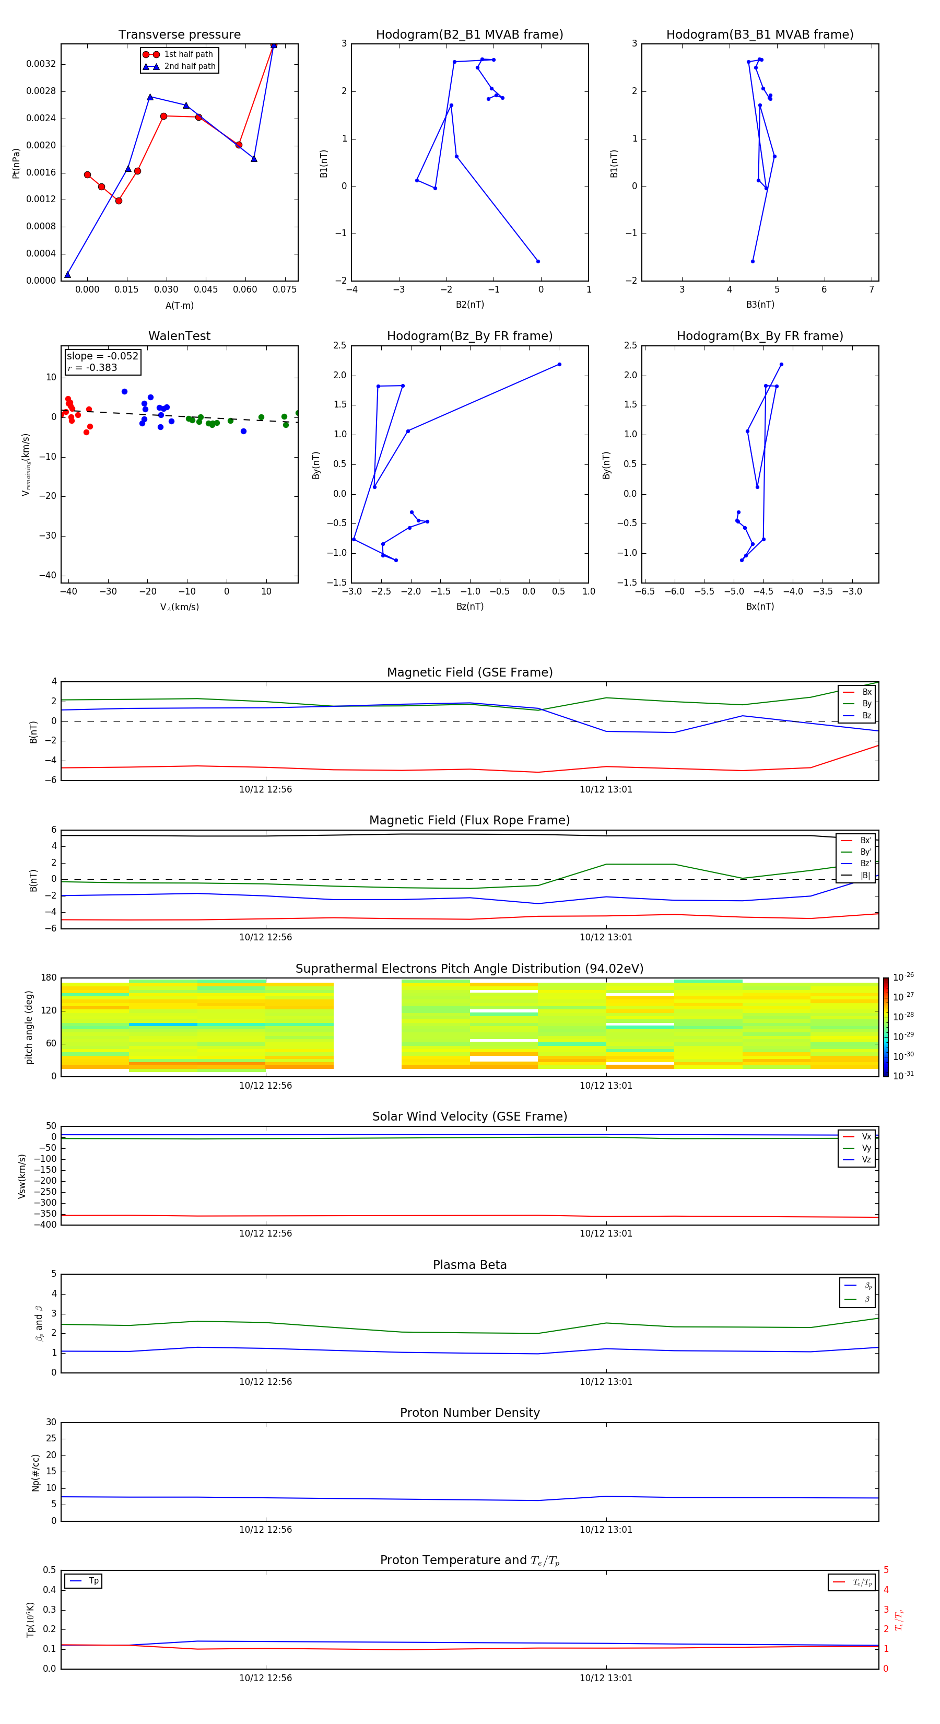Click the 'Vsw(km/s)' axis label
The width and height of the screenshot is (940, 1724).
[x=22, y=1176]
